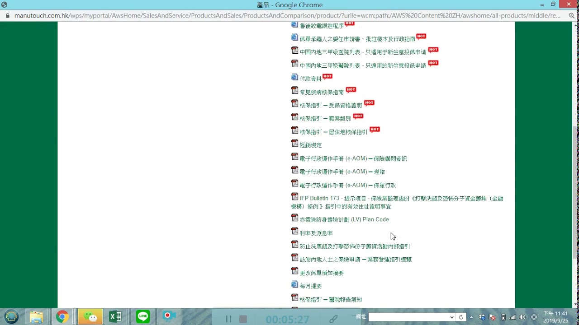Show hidden system tray icons
579x325 pixels.
(x=472, y=317)
